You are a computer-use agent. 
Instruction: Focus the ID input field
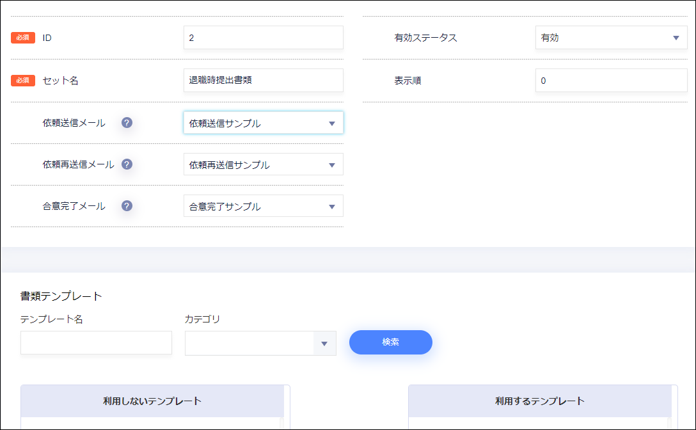263,37
